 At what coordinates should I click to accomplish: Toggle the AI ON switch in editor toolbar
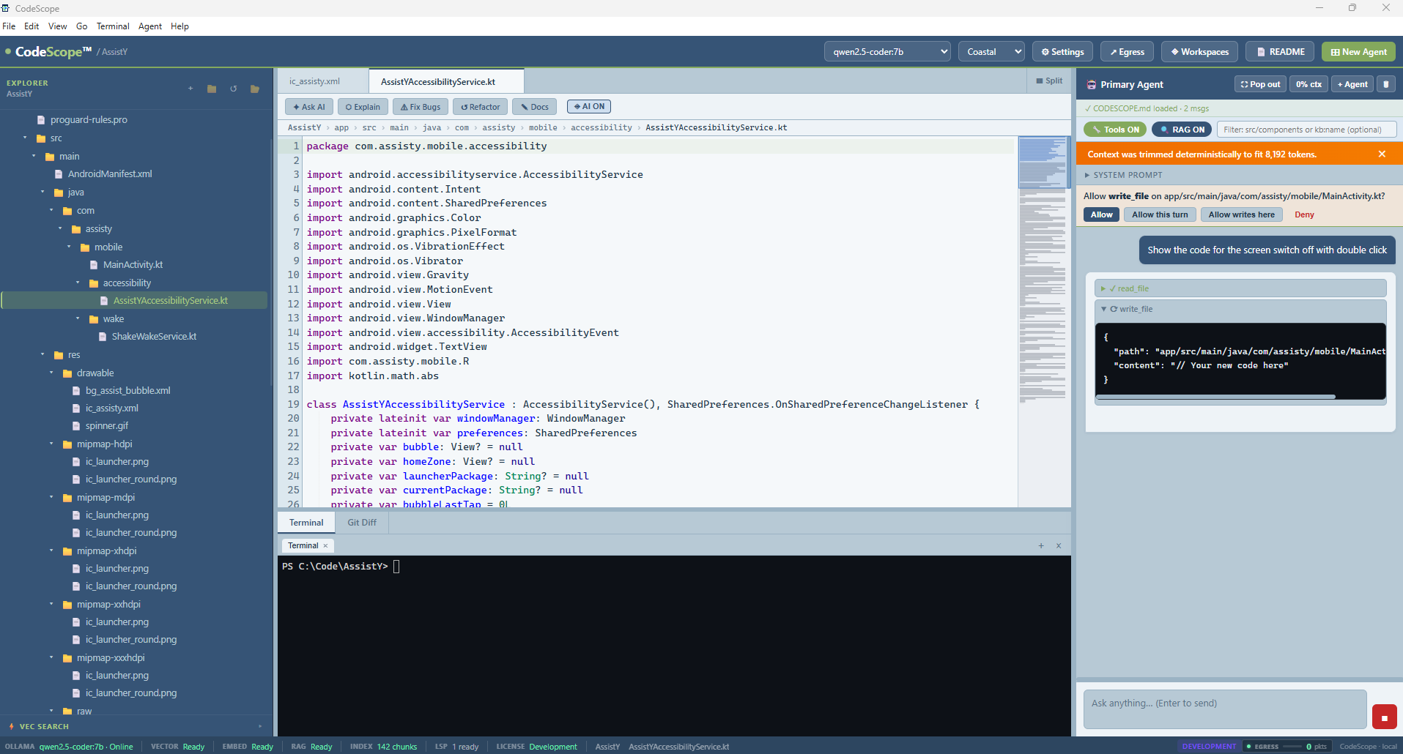click(589, 107)
